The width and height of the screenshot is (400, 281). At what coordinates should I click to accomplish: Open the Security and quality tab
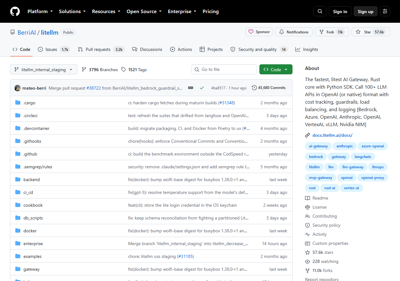(259, 49)
